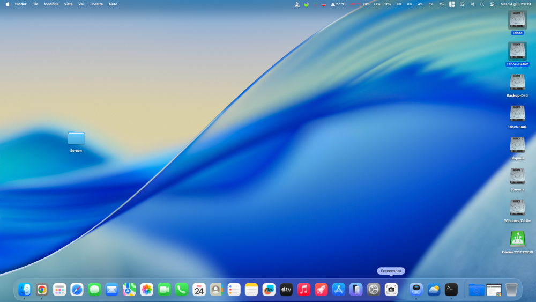The height and width of the screenshot is (302, 536).
Task: Launch Google Chrome from the Dock
Action: click(x=42, y=290)
